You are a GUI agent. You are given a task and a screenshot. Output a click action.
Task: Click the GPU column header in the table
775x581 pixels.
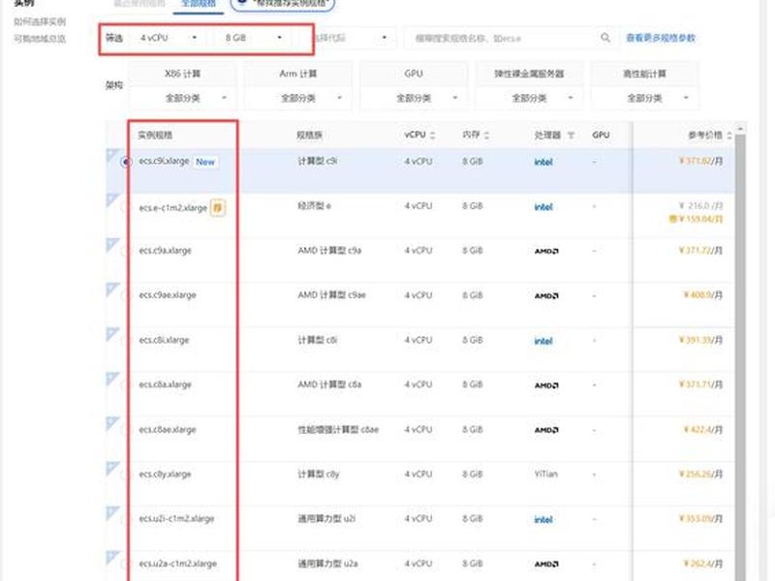click(x=601, y=135)
